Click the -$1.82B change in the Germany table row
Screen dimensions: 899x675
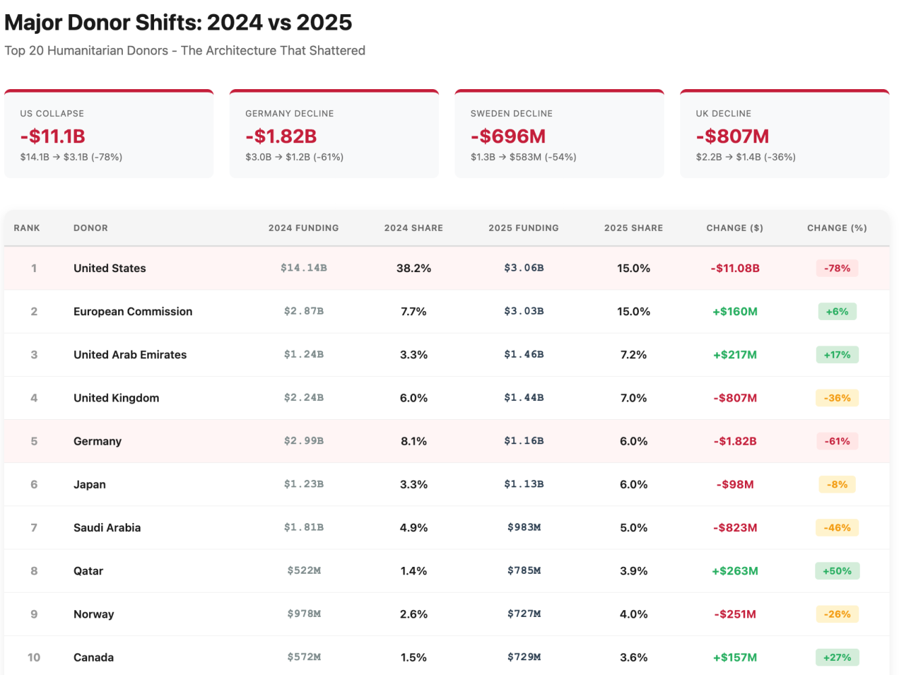click(735, 441)
